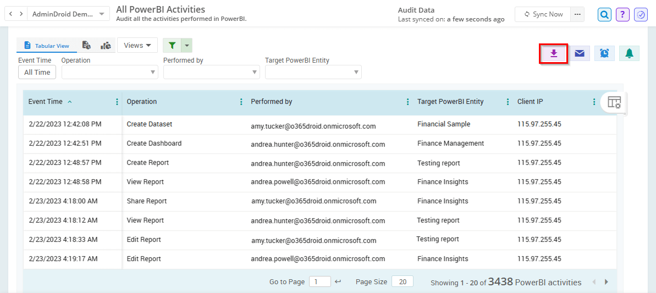
Task: Open the Performed by filter combo box
Action: pos(212,72)
